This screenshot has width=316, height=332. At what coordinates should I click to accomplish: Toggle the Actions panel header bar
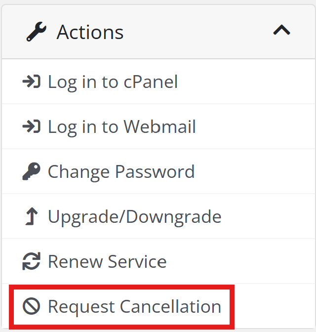pyautogui.click(x=197, y=32)
